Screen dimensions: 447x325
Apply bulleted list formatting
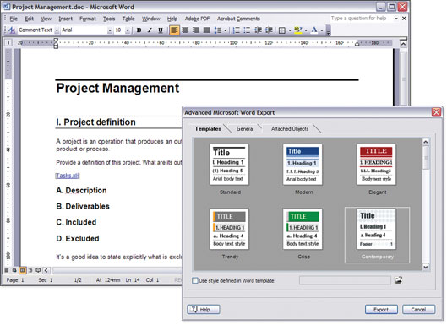pos(247,30)
